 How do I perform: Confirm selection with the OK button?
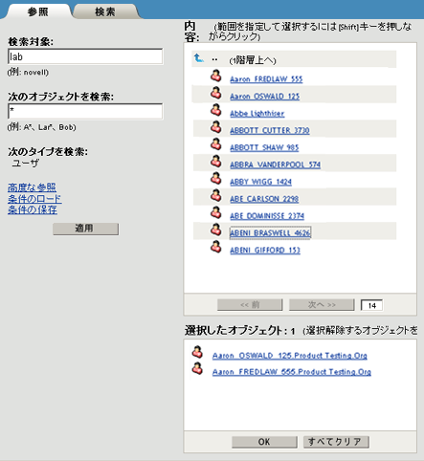[x=264, y=442]
